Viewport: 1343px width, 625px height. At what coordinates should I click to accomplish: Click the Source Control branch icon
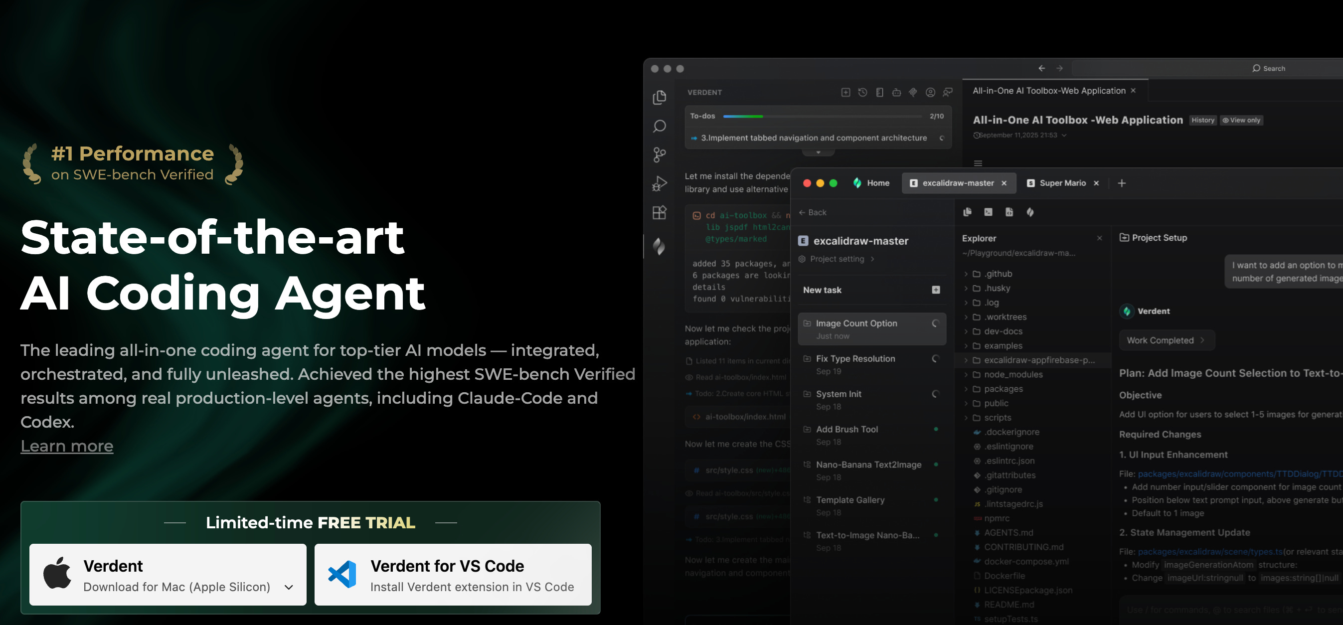pyautogui.click(x=660, y=155)
